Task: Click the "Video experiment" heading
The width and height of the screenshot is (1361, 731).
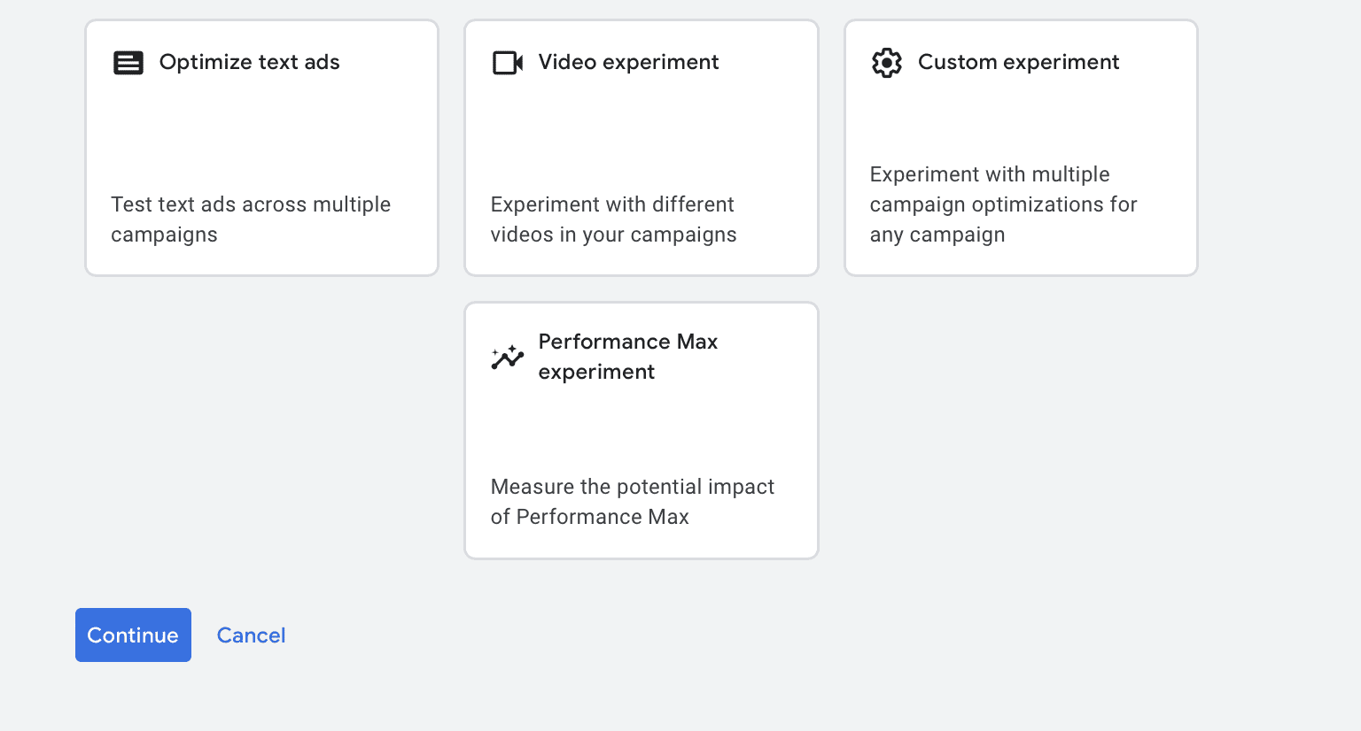Action: point(629,62)
